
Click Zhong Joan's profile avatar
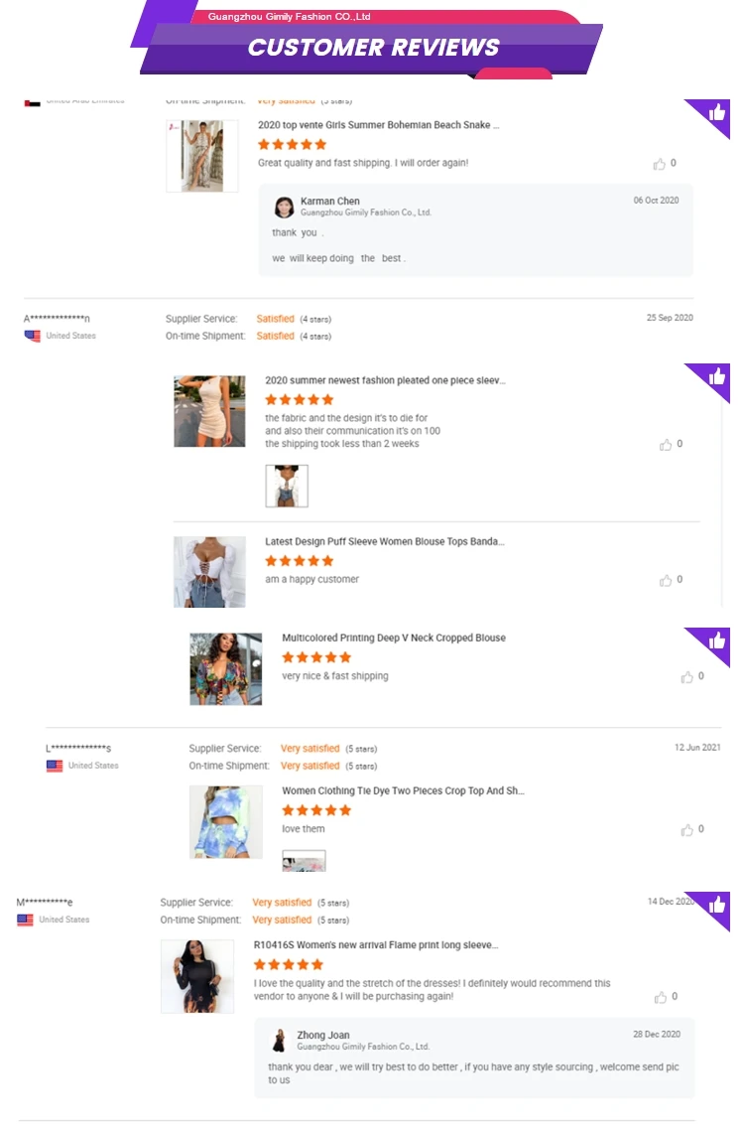click(279, 1041)
